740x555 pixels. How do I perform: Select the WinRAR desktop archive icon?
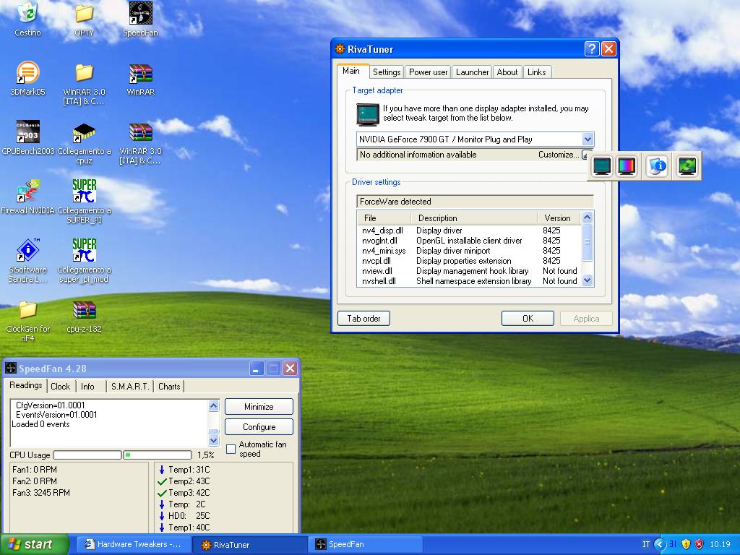(x=140, y=79)
